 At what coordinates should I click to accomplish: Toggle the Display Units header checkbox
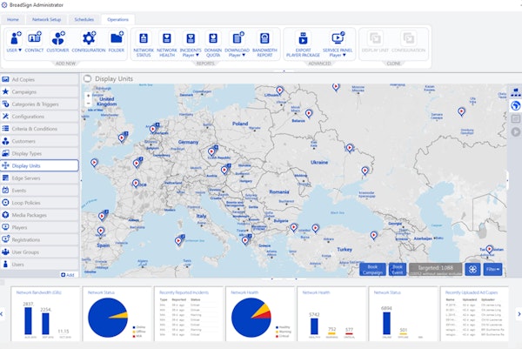pos(87,78)
